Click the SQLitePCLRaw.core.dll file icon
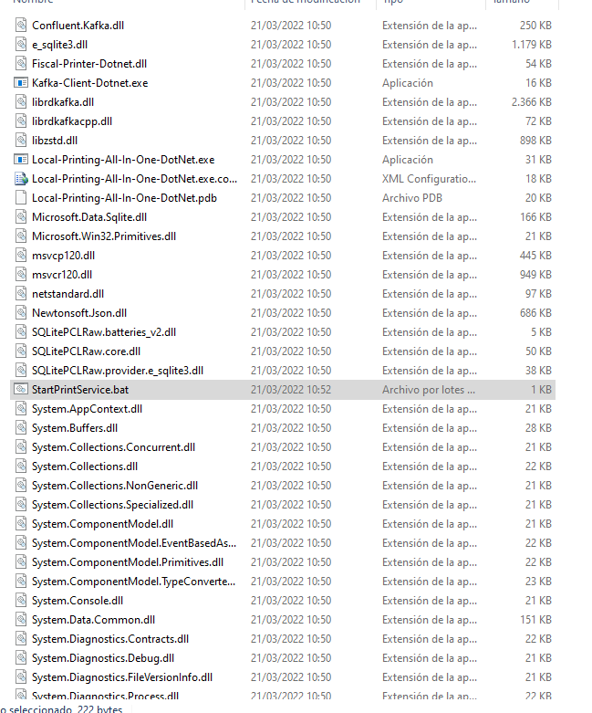The width and height of the screenshot is (592, 713). [21, 351]
